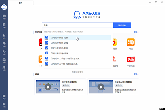Image resolution: width=165 pixels, height=110 pixels.
Task: Open 设置 (Settings) gear icon
Action: click(4, 104)
